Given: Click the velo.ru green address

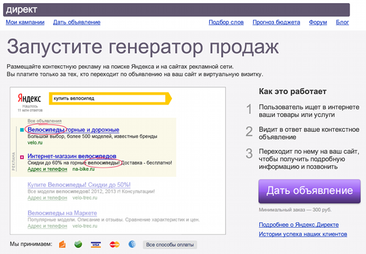Looking at the screenshot, I should pyautogui.click(x=35, y=142).
